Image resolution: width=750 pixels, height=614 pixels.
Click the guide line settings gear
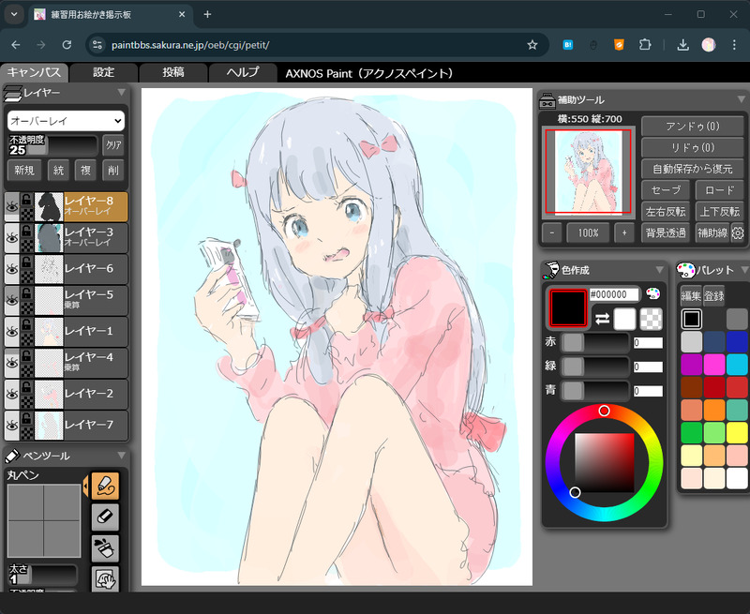[738, 232]
